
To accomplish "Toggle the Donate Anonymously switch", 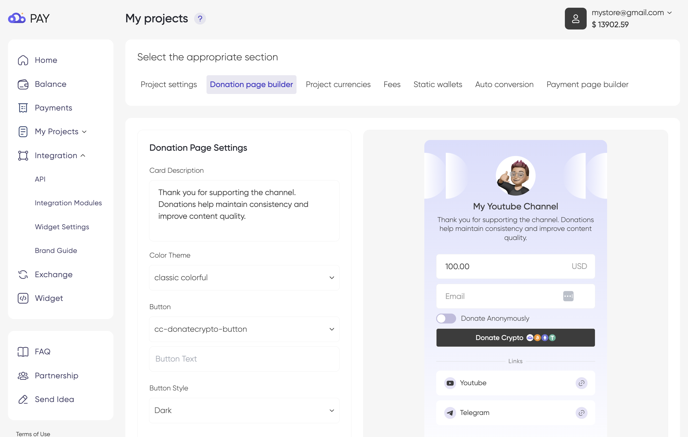I will [x=446, y=319].
